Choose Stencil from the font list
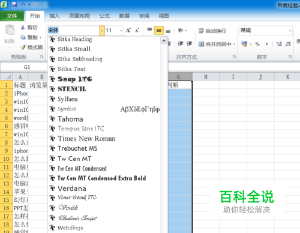 pos(104,89)
